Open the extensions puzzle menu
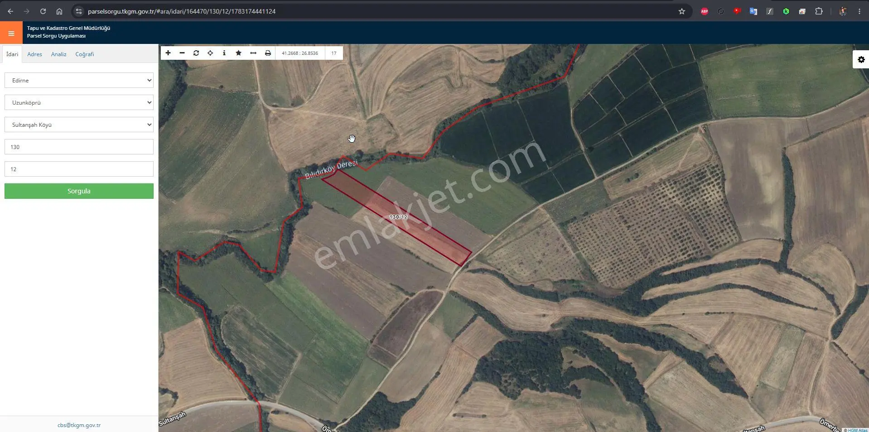The height and width of the screenshot is (432, 869). 819,11
